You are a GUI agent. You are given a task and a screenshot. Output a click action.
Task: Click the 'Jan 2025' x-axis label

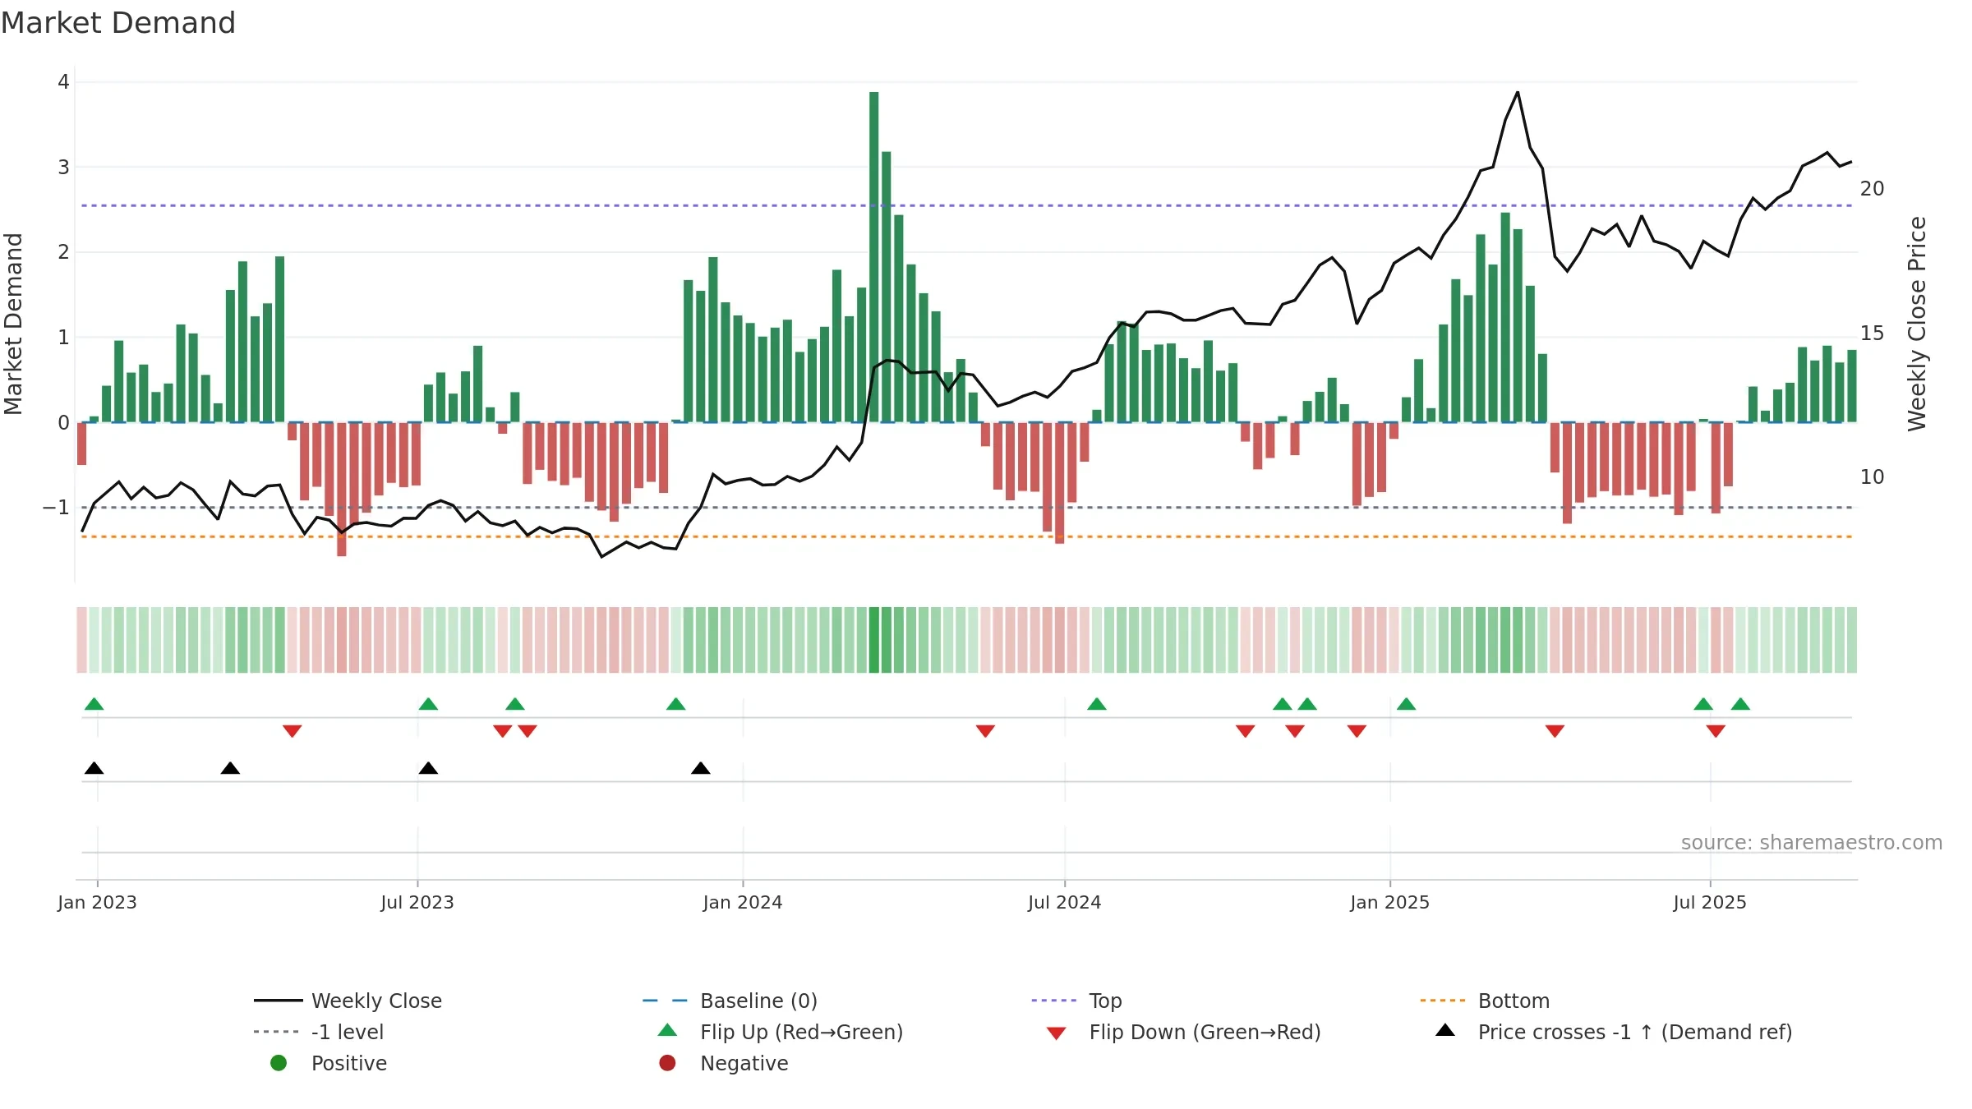coord(1390,902)
